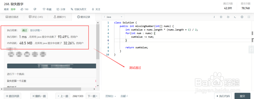Click the vertical scrollbar down arrow
Viewport: 254px width, 99px height.
tap(98, 86)
